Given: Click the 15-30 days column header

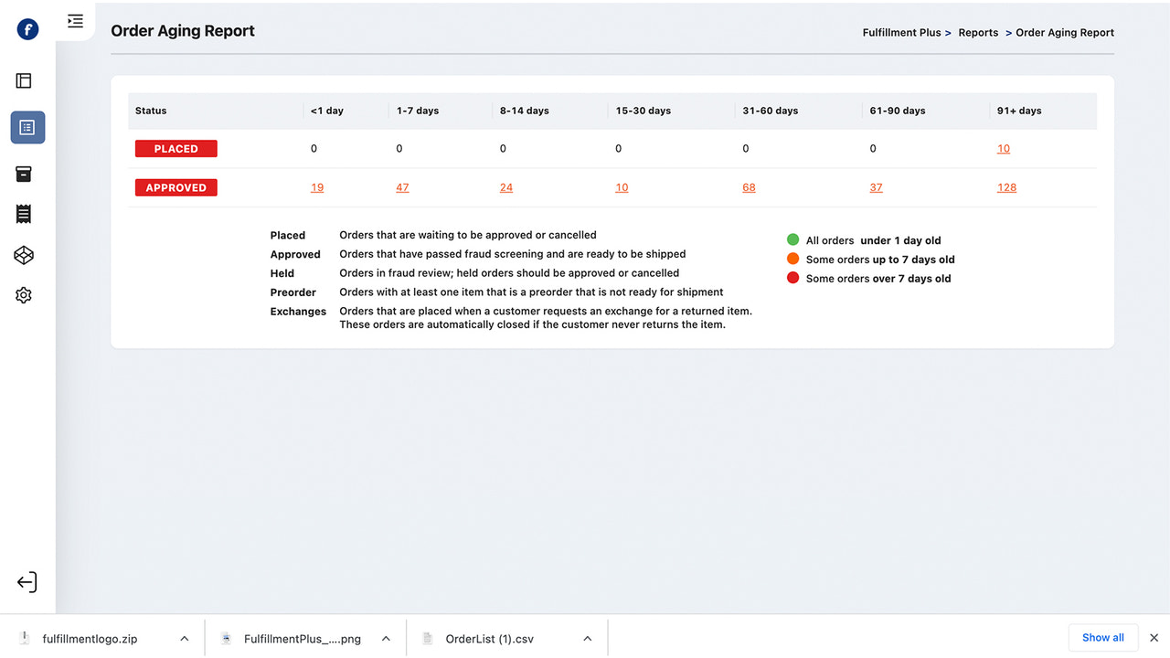Looking at the screenshot, I should tap(643, 111).
